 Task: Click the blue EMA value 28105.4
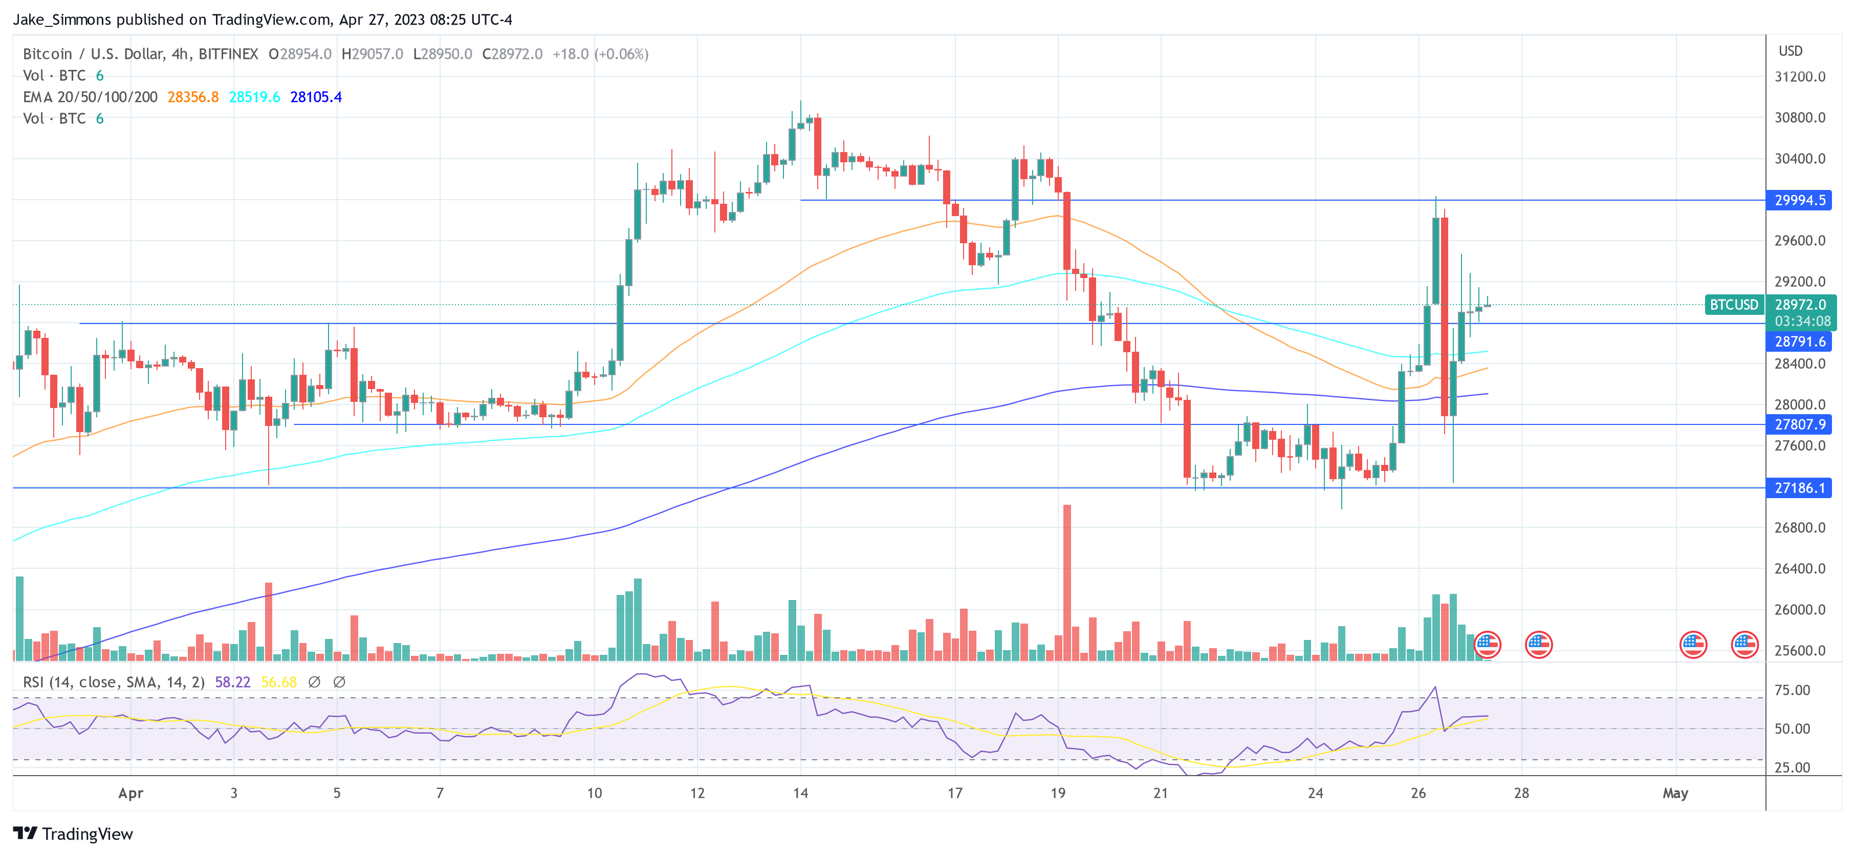[316, 97]
